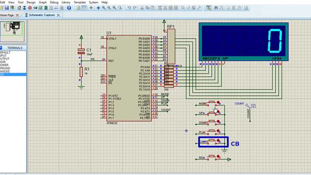This screenshot has width=311, height=175.
Task: Click the Make Device toolbar icon
Action: [188, 8]
